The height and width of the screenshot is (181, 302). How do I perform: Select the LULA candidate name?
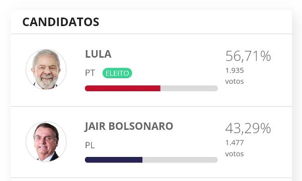point(98,54)
